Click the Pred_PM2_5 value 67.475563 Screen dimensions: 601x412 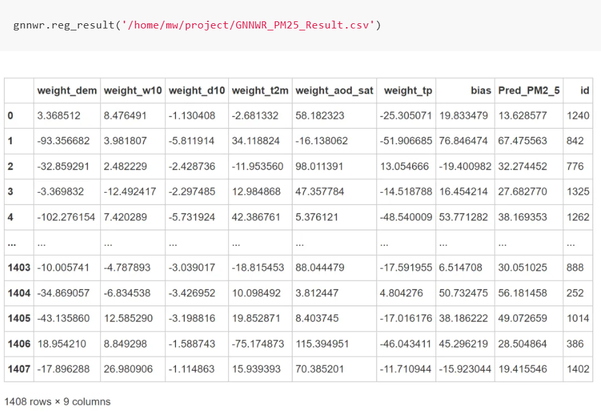coord(523,140)
